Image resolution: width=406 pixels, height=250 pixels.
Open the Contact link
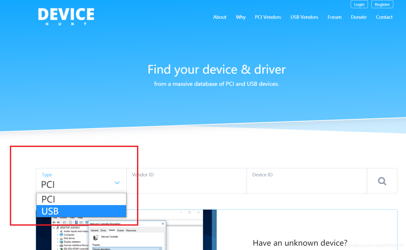point(384,17)
